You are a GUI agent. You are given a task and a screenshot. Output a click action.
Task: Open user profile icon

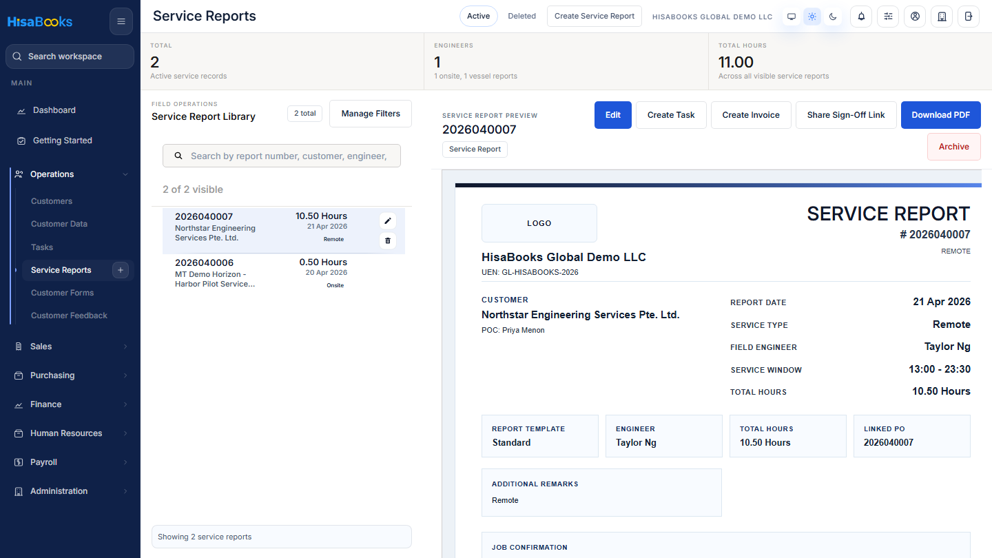tap(915, 17)
